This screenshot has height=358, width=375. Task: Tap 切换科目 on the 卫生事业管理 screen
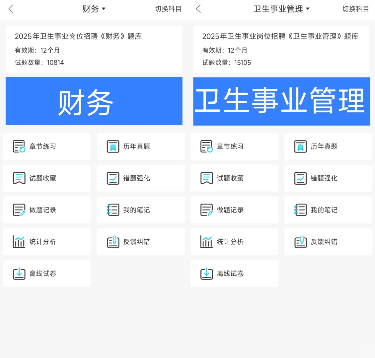[x=356, y=9]
